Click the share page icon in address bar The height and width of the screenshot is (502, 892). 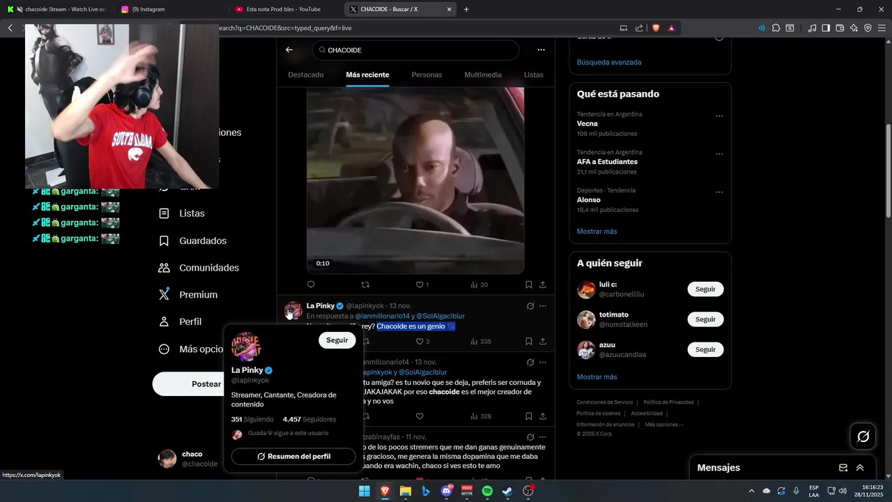(639, 28)
